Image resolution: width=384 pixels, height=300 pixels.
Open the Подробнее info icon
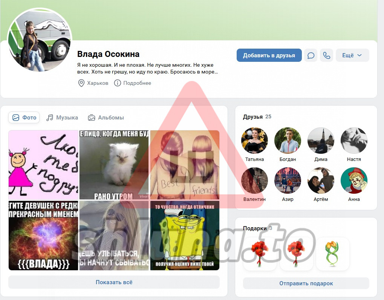118,83
